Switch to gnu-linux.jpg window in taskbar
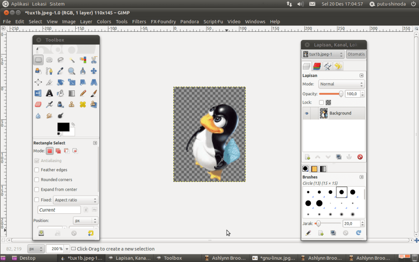This screenshot has height=262, width=419. (273, 258)
